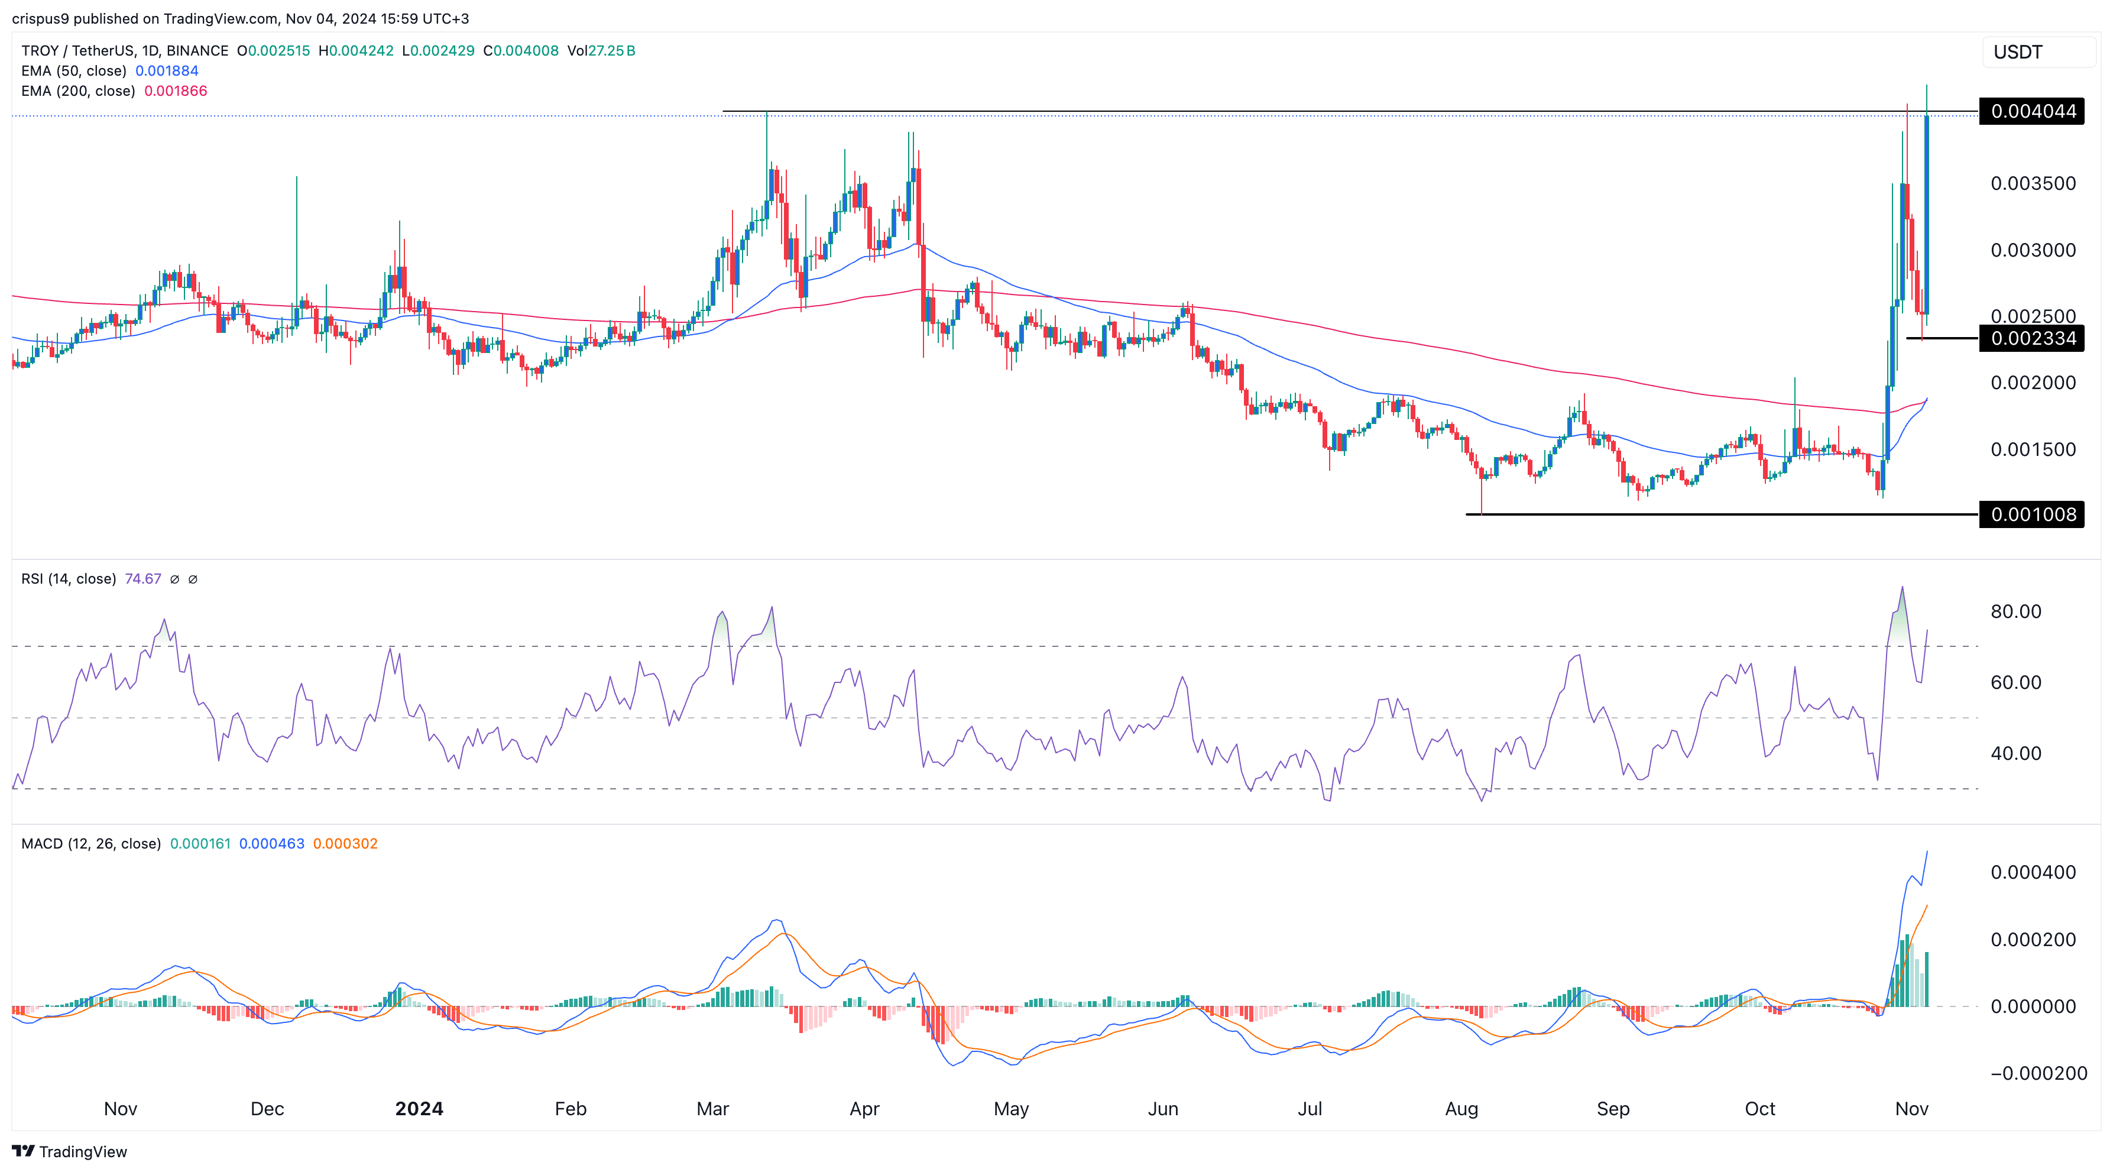
Task: Click the 40.00 RSI axis label
Action: click(x=2016, y=753)
